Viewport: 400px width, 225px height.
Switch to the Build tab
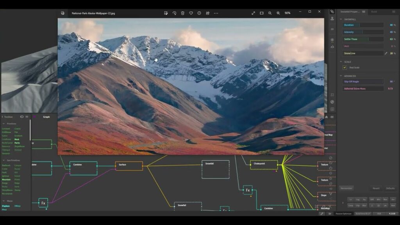(374, 11)
